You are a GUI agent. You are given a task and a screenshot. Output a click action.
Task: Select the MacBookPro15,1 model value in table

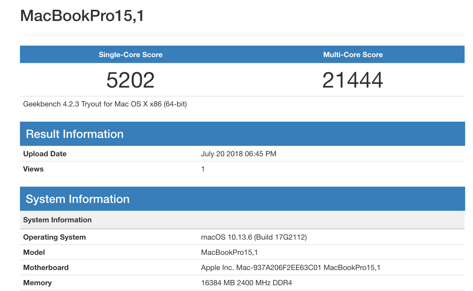[229, 252]
